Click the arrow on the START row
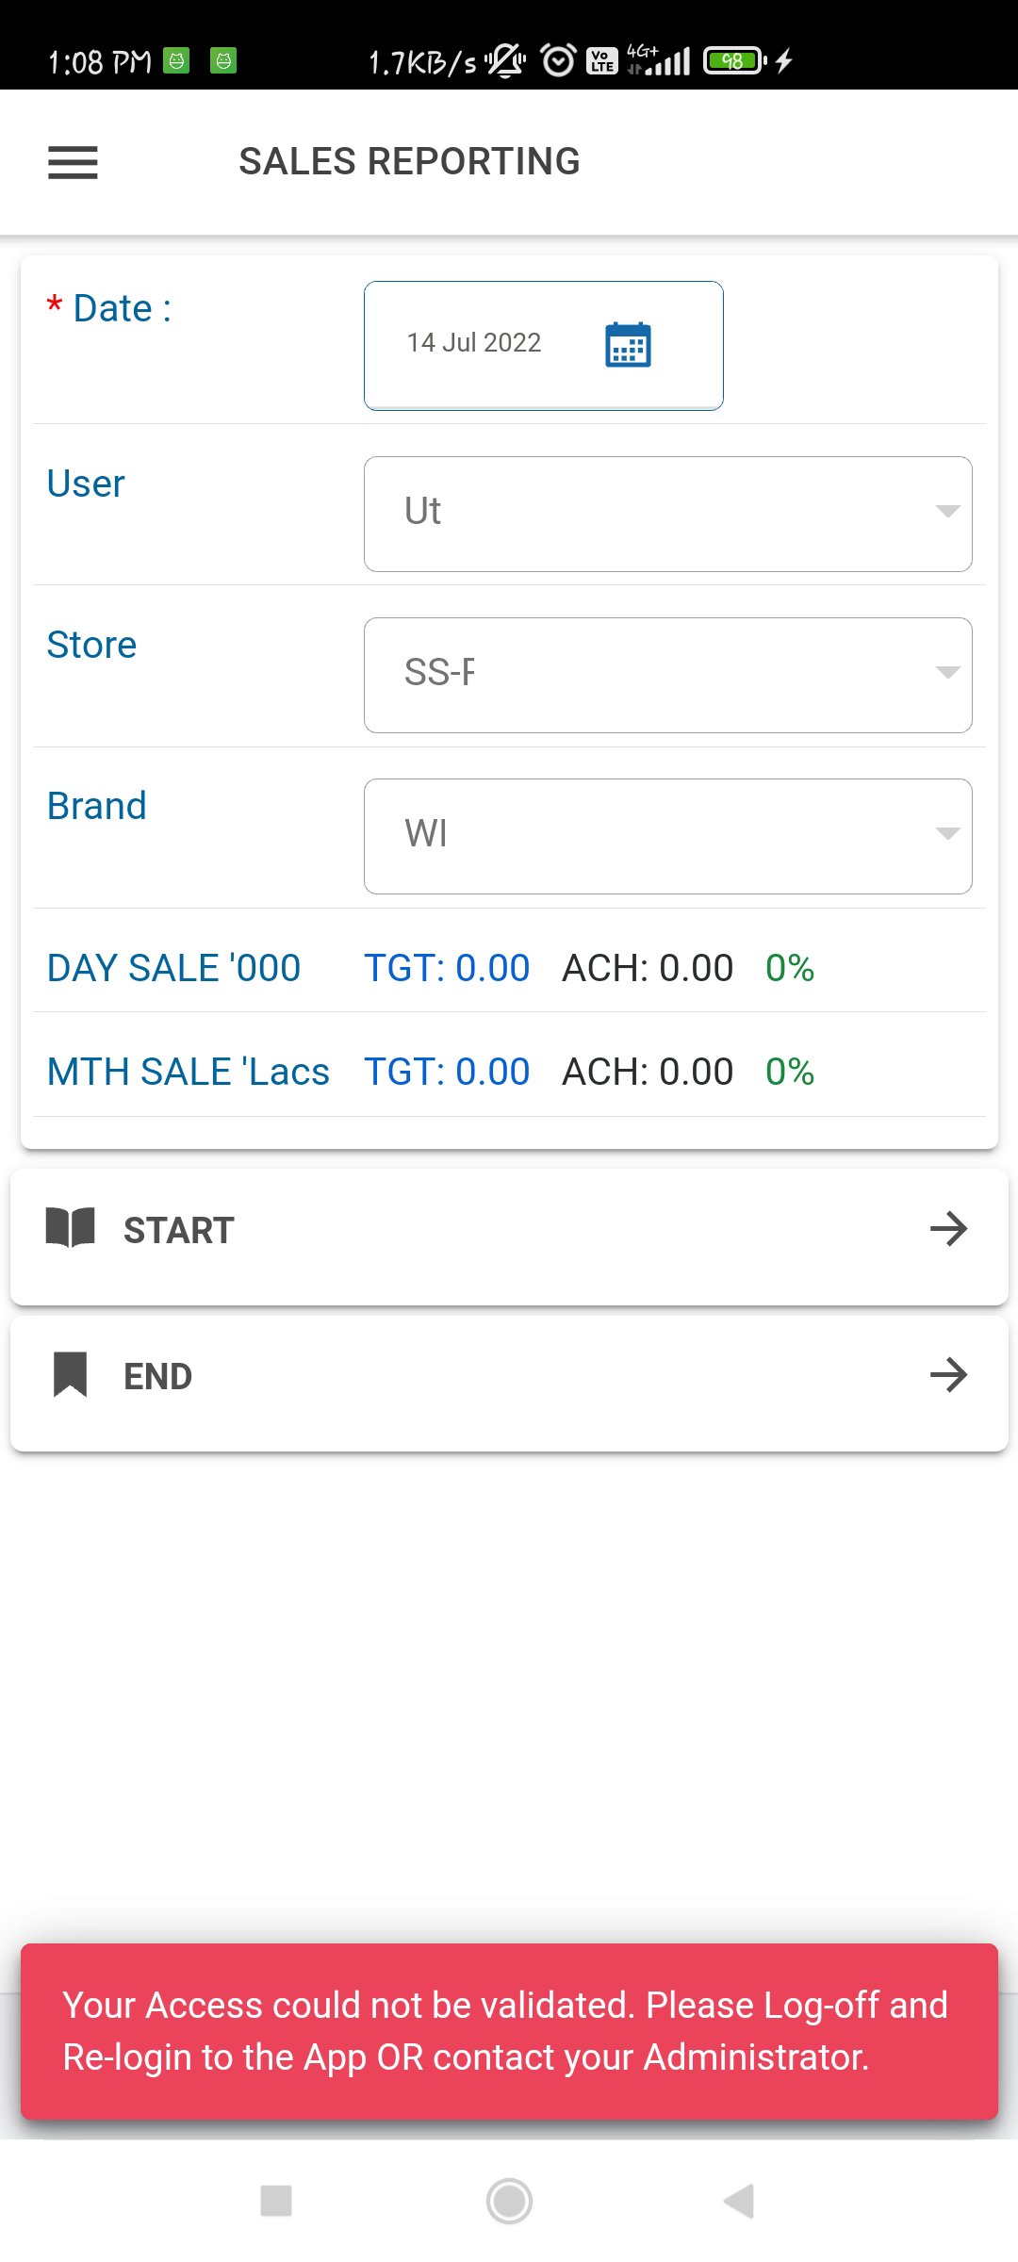The width and height of the screenshot is (1018, 2262). pos(948,1228)
